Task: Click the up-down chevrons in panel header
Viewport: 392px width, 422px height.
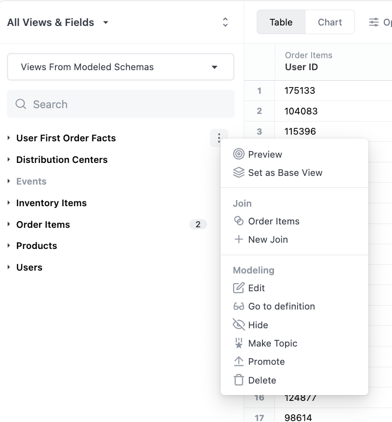Action: [225, 22]
